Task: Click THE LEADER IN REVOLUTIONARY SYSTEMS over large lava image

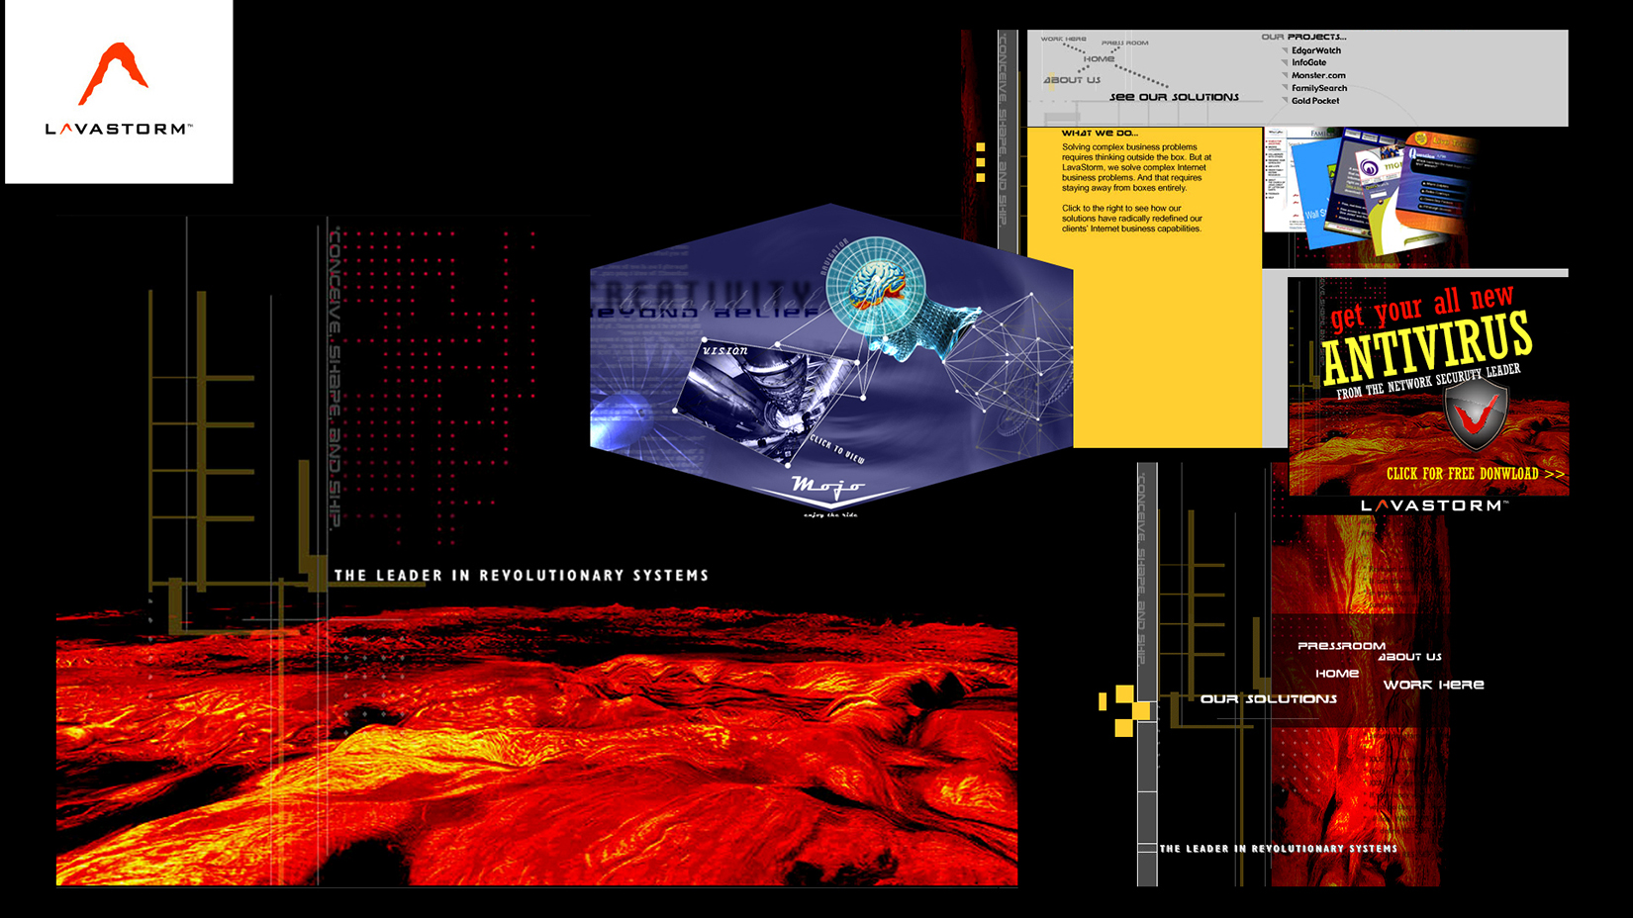Action: [522, 576]
